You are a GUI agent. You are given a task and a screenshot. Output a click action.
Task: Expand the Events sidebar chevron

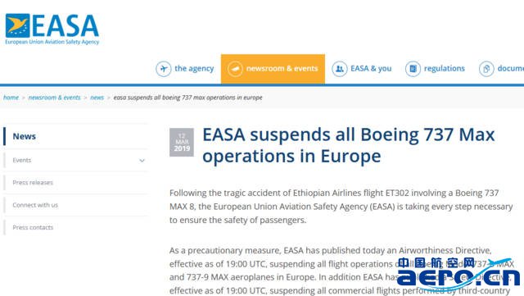click(x=142, y=161)
